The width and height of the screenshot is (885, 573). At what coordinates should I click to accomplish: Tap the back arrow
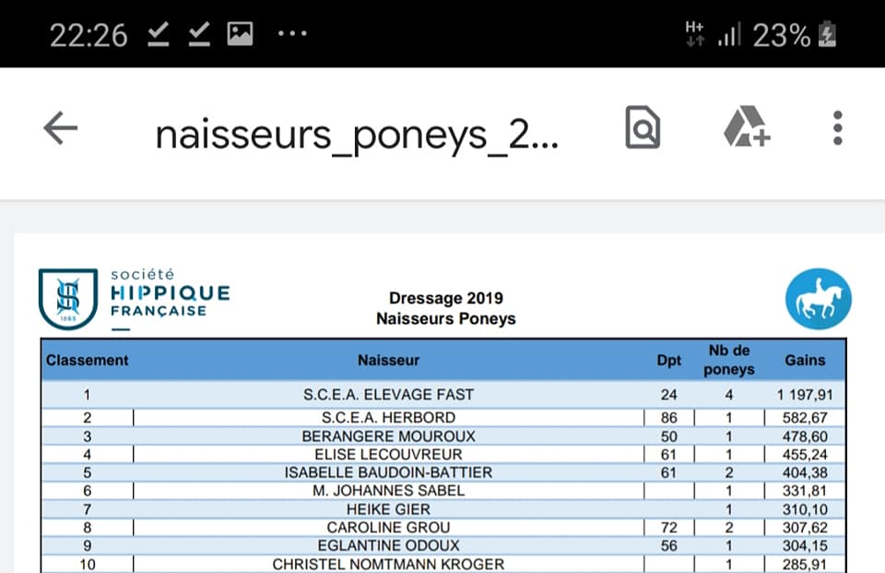point(61,129)
